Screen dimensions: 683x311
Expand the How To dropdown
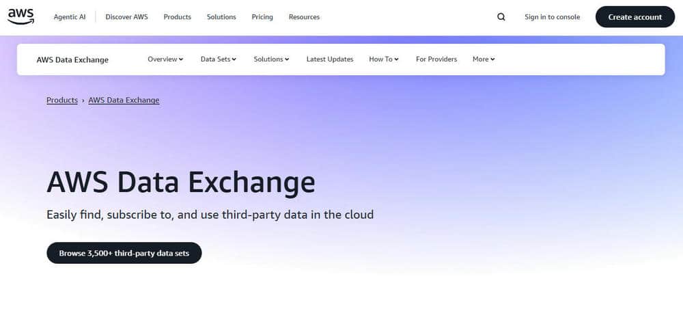(384, 59)
